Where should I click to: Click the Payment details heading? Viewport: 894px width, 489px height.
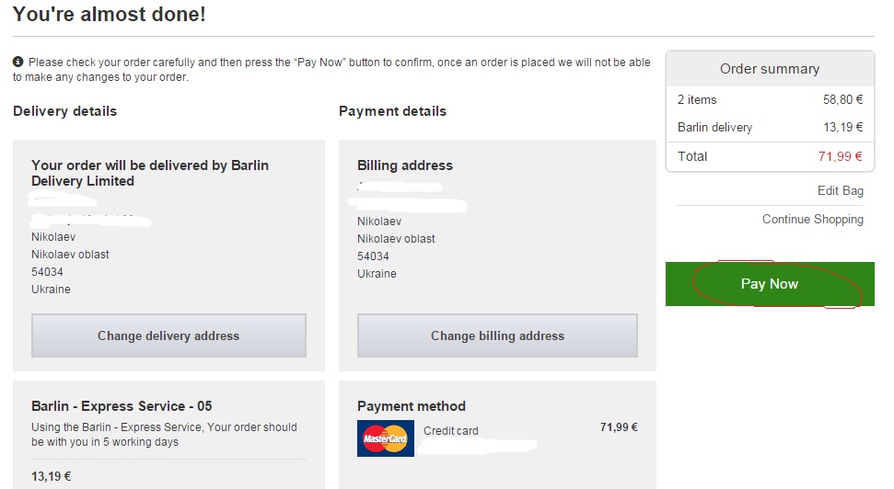392,111
